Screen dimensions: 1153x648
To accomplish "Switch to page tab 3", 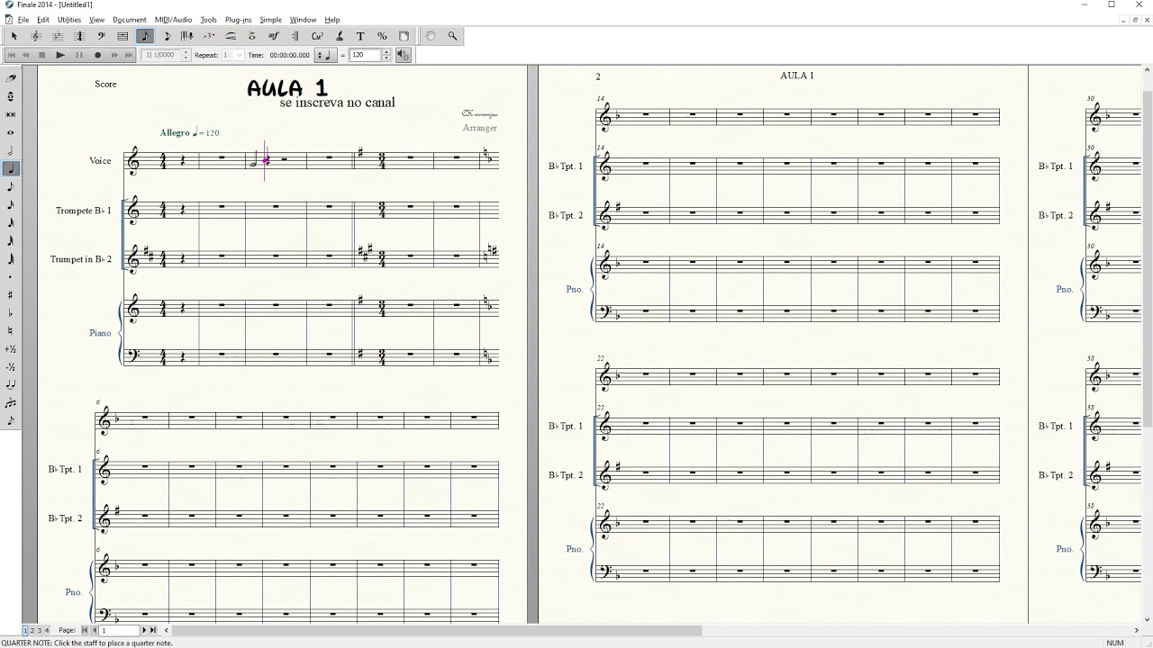I will pyautogui.click(x=39, y=630).
